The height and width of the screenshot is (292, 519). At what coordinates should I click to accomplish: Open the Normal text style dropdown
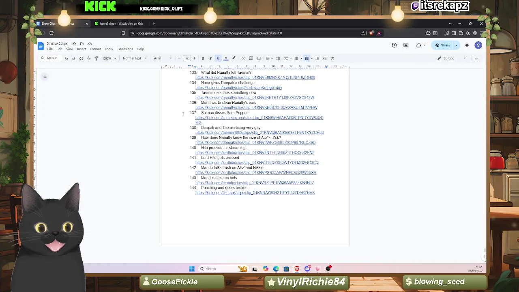click(x=135, y=58)
